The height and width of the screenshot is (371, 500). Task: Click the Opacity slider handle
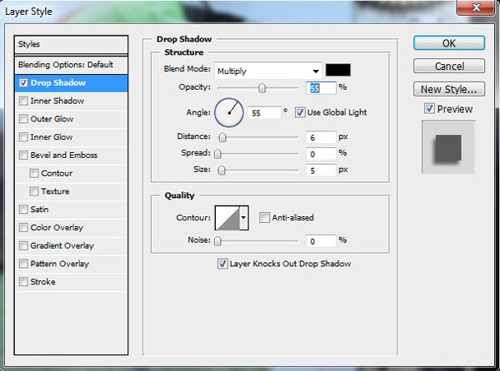point(262,88)
